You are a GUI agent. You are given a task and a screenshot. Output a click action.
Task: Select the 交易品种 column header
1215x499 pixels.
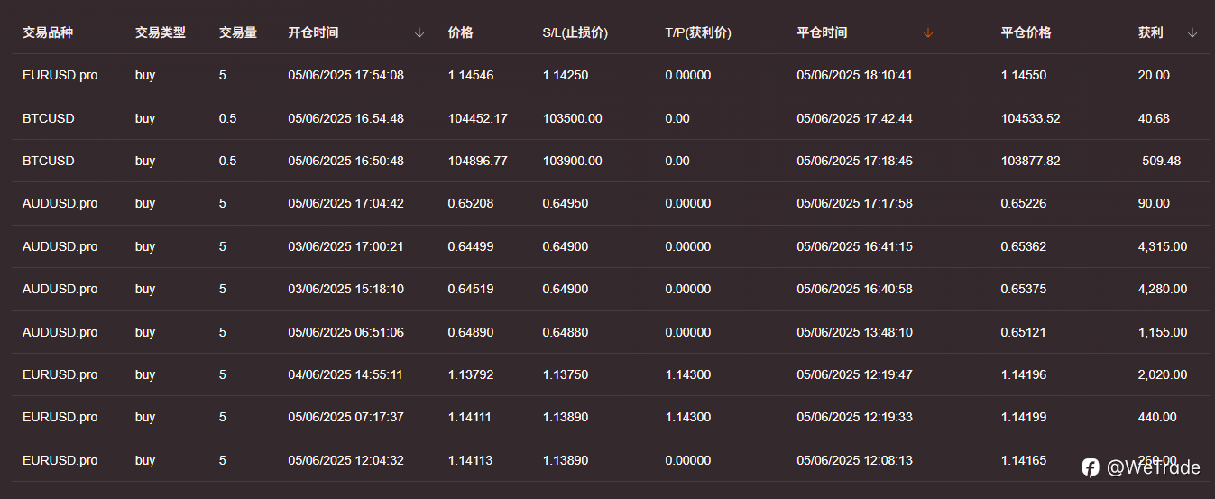(48, 32)
